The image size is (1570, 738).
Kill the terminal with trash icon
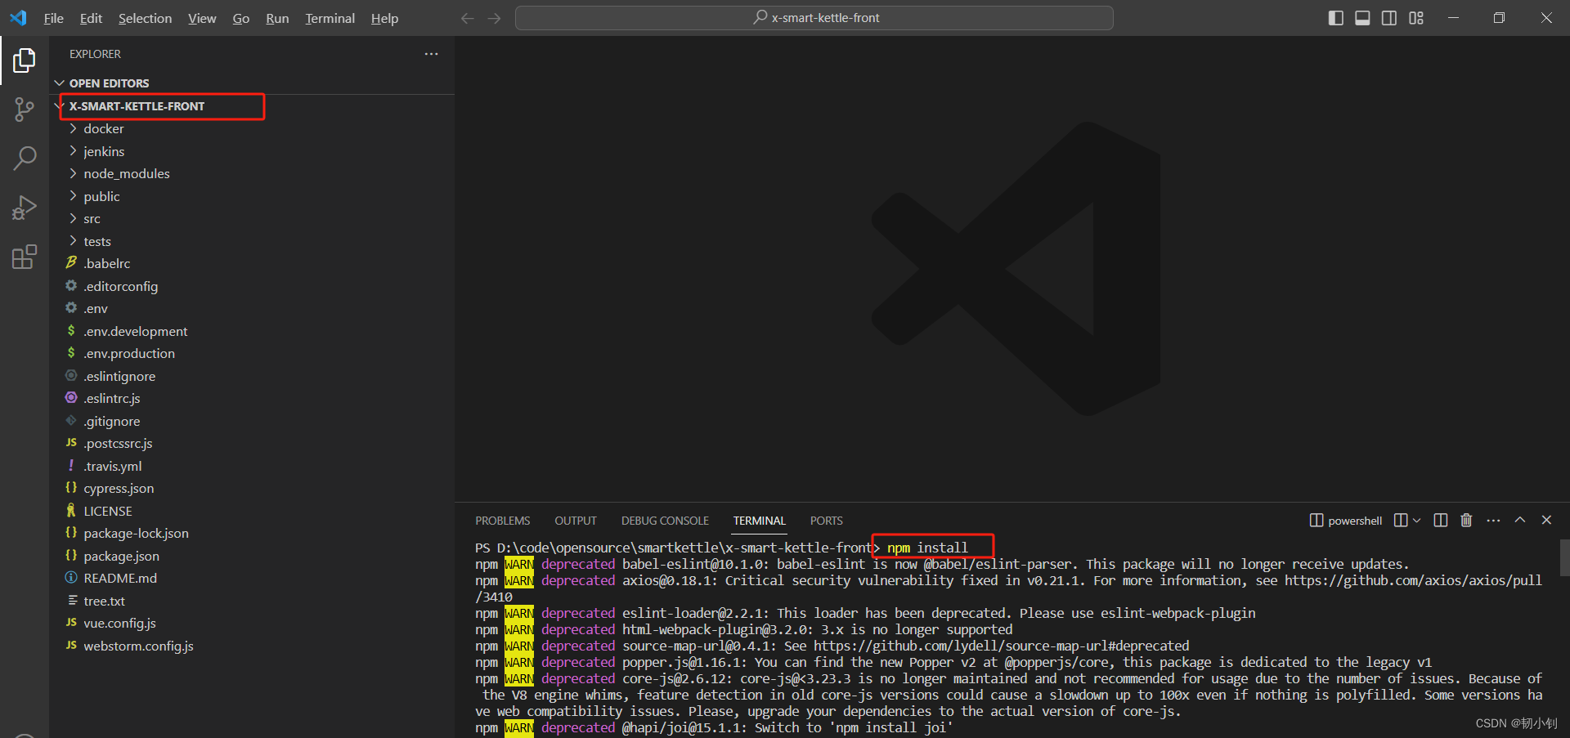point(1466,520)
